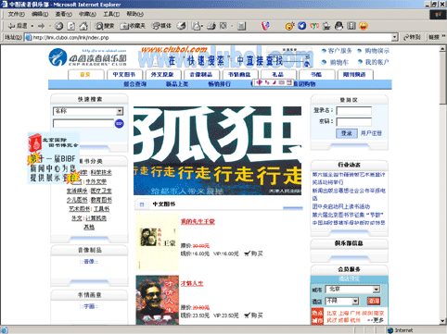Open the 收藏 Favorites menu

click(87, 14)
